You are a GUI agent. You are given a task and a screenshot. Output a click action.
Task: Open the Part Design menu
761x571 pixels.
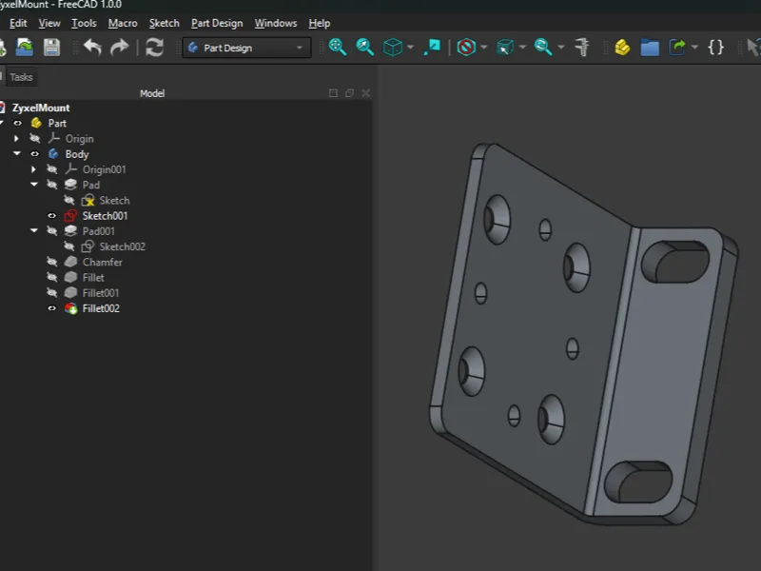tap(217, 23)
